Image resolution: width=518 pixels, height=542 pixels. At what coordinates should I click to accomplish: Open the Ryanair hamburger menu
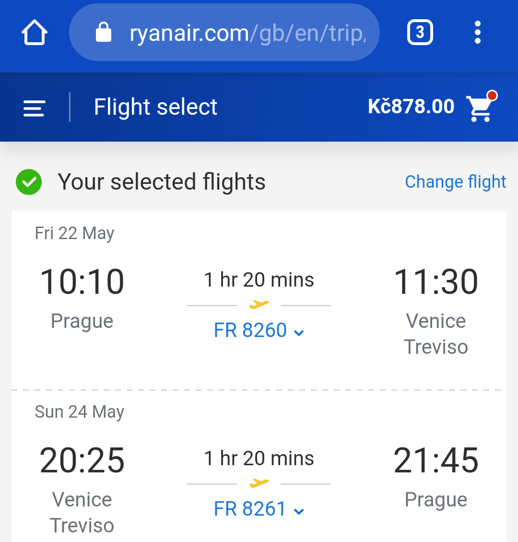(x=34, y=108)
